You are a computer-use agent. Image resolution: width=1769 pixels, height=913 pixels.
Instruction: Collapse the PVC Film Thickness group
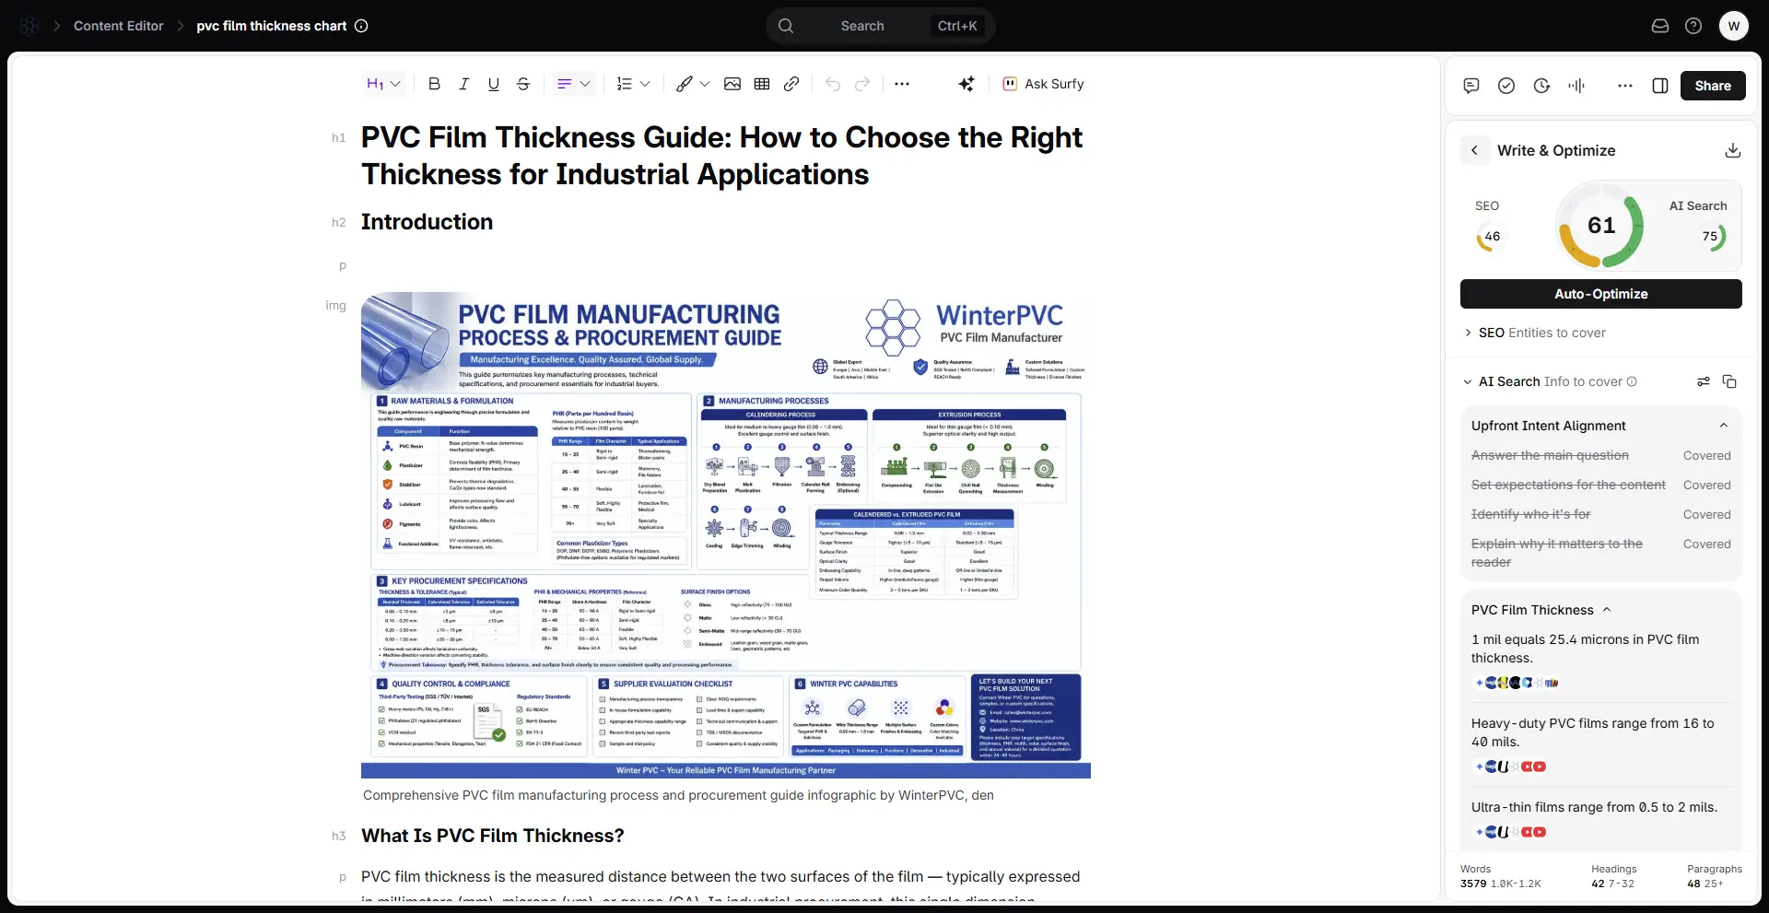[1607, 610]
